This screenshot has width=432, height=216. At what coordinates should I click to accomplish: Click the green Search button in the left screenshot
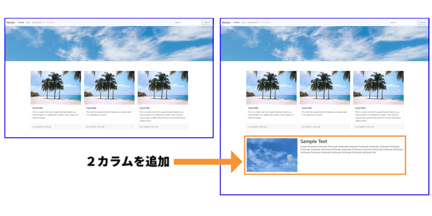point(206,22)
